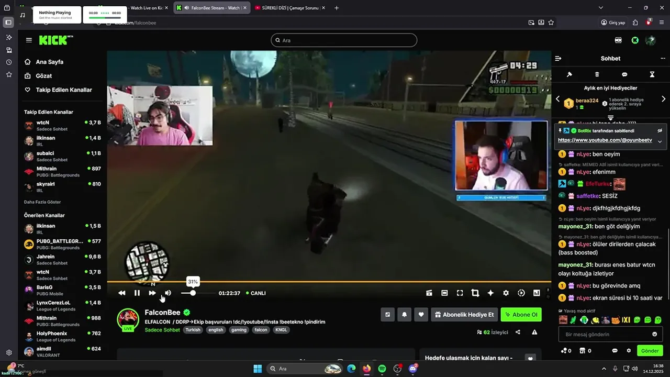670x377 pixels.
Task: Report the stream via warning triangle icon
Action: (534, 332)
